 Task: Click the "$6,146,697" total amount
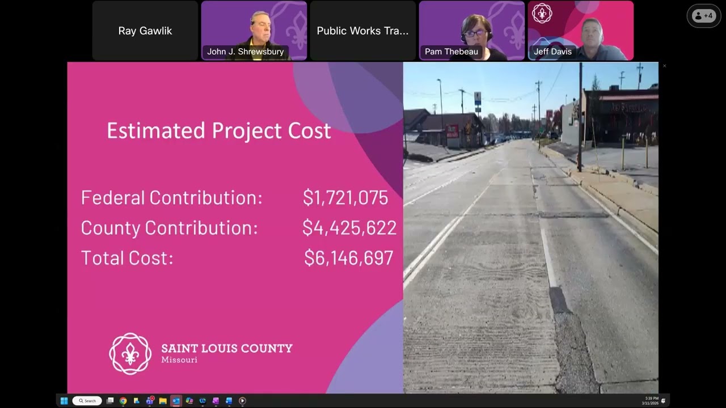[349, 258]
